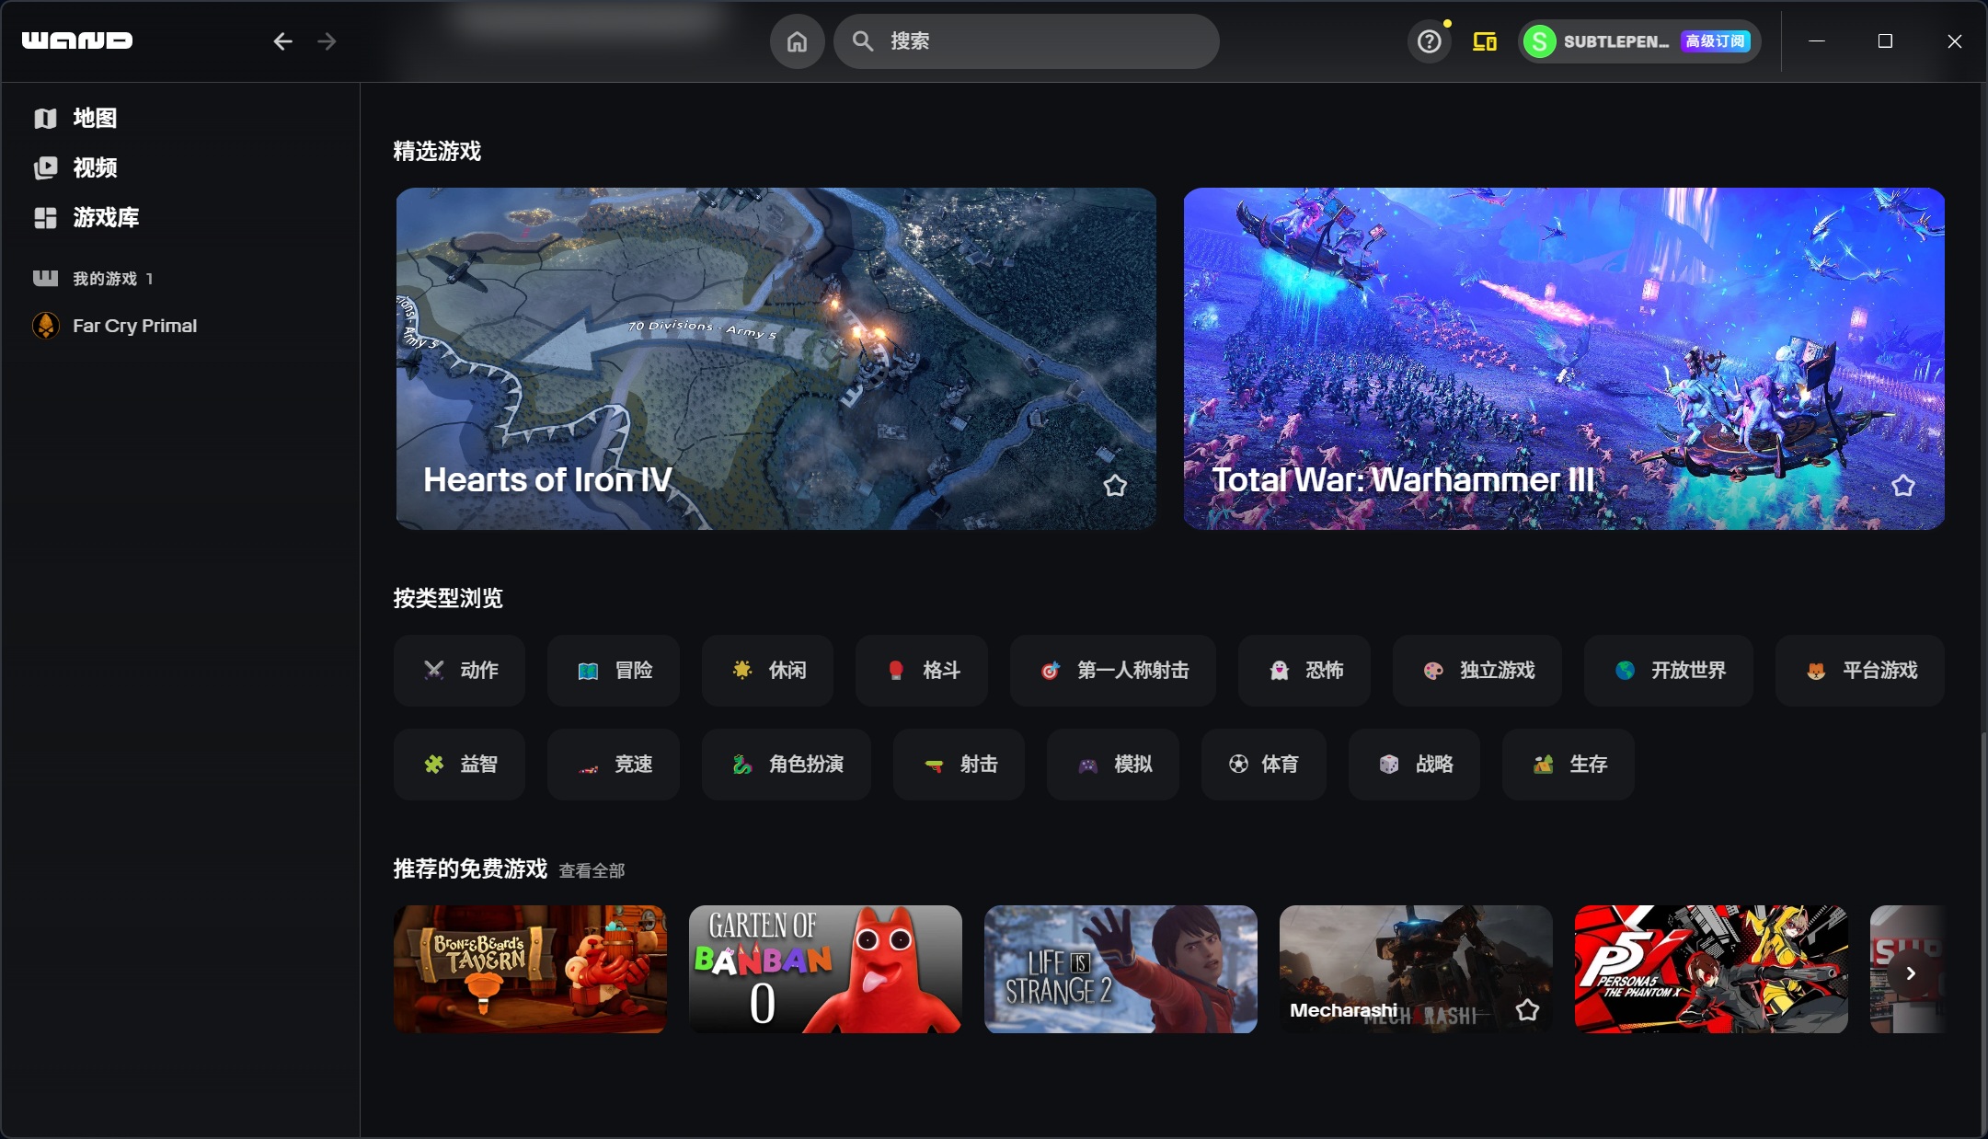Open 查看全部 for recommended free games

591,869
